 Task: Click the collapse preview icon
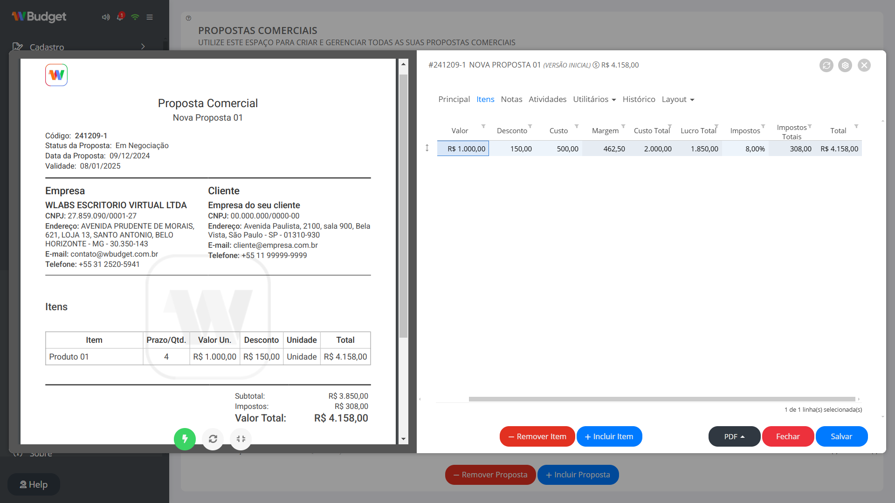241,439
